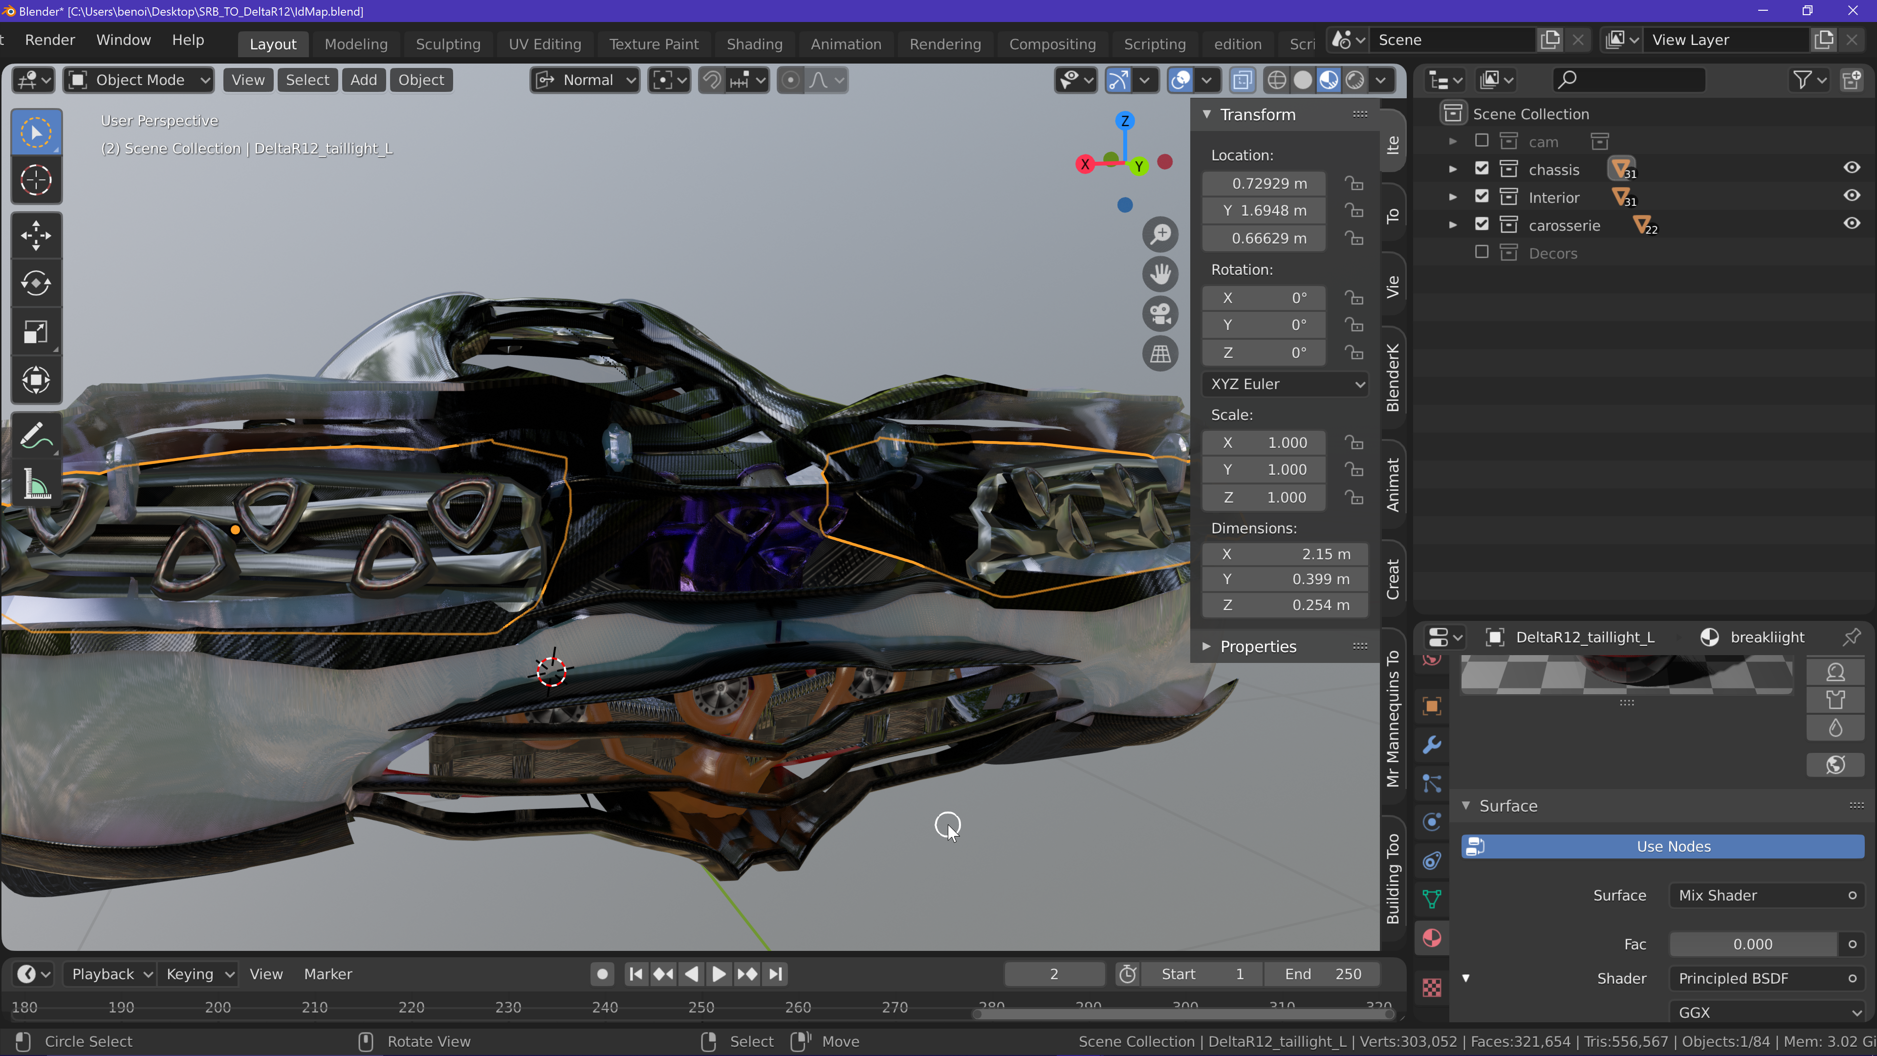Open the Add menu in the viewport header
Screen dimensions: 1877x1056
tap(363, 80)
